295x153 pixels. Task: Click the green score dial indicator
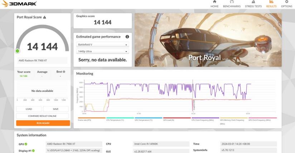click(x=18, y=51)
